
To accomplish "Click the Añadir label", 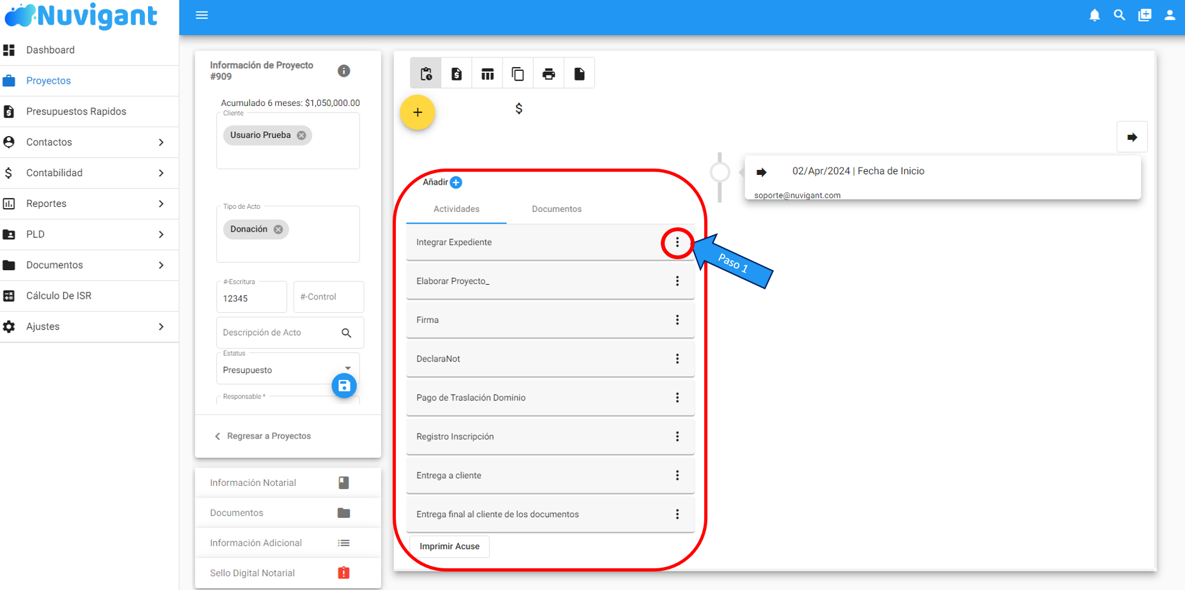I will pyautogui.click(x=435, y=183).
